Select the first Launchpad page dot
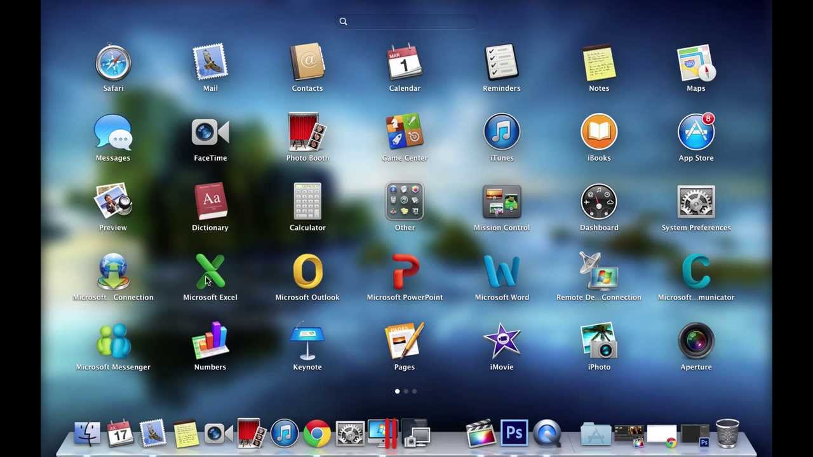This screenshot has width=813, height=457. point(398,391)
